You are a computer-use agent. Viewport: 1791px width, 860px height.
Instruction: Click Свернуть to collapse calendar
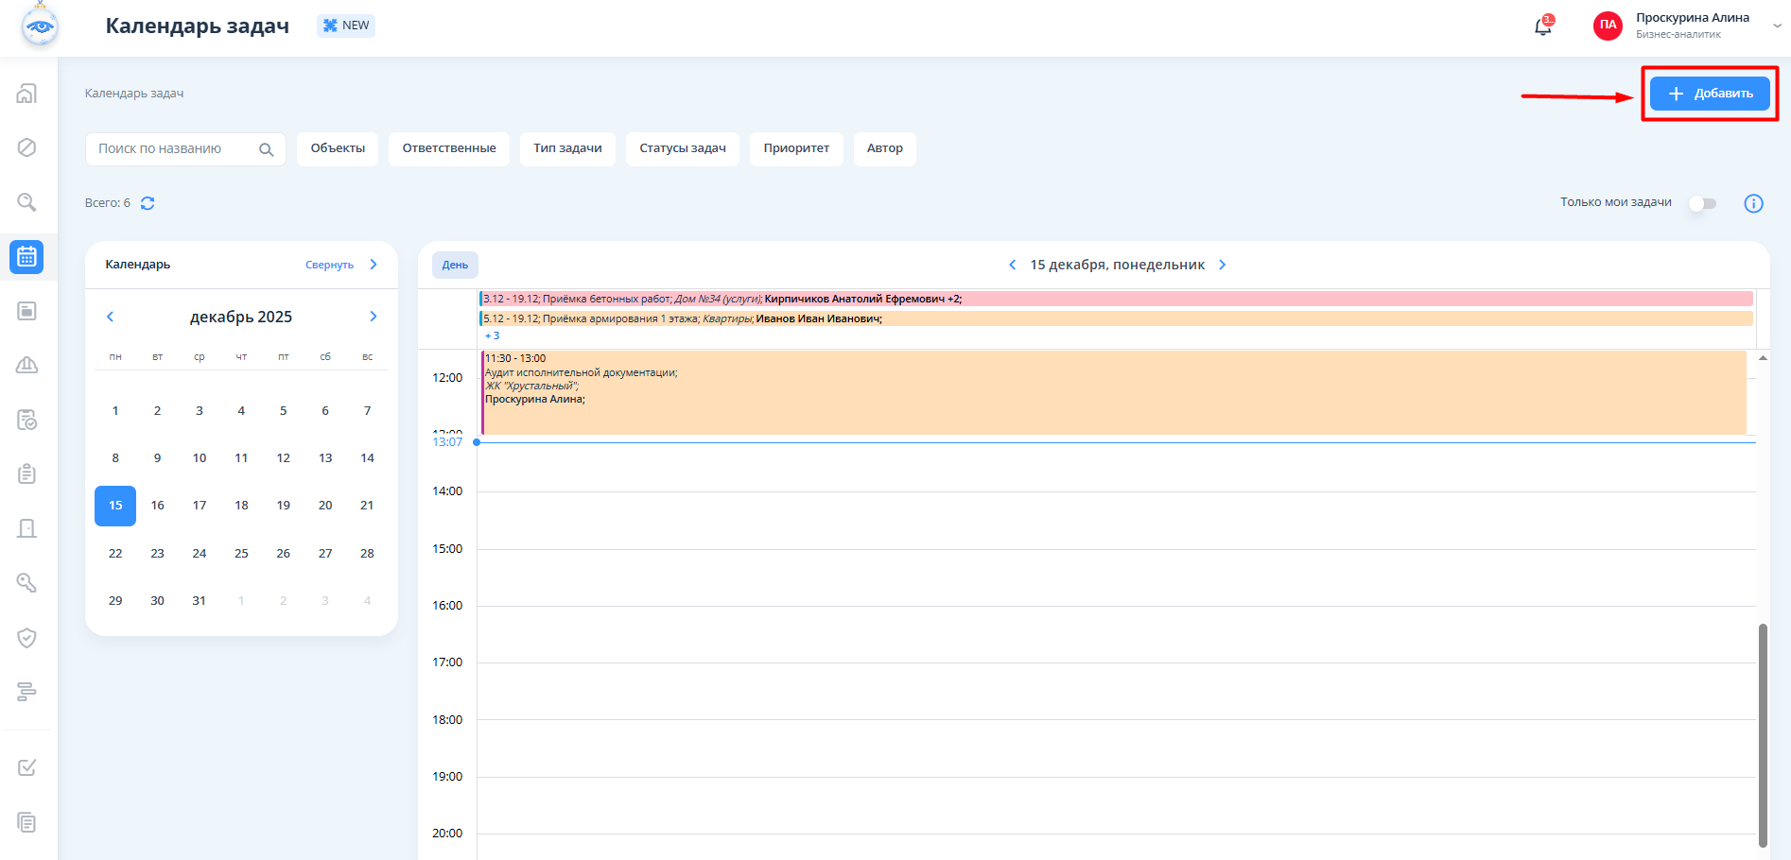[x=329, y=265]
